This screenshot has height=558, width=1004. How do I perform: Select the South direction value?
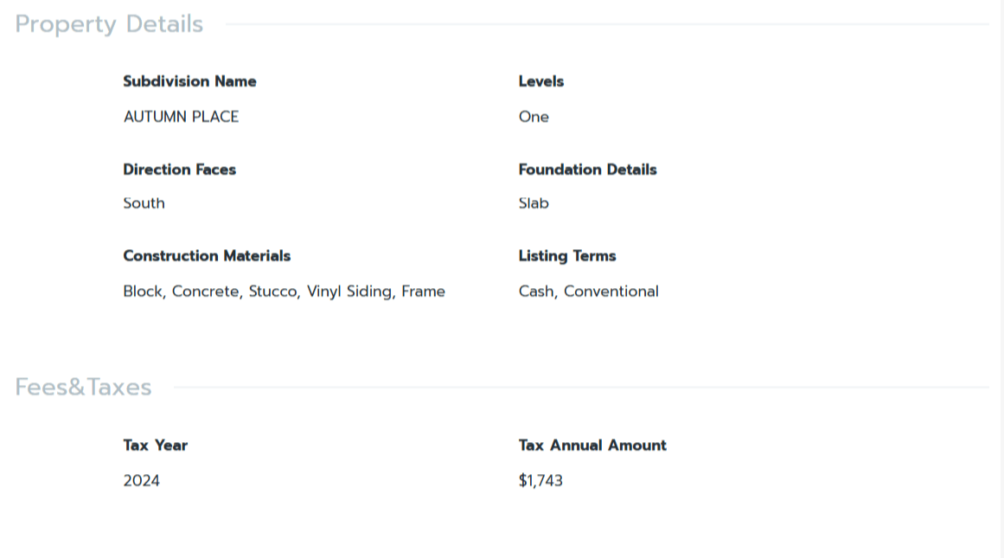click(144, 203)
